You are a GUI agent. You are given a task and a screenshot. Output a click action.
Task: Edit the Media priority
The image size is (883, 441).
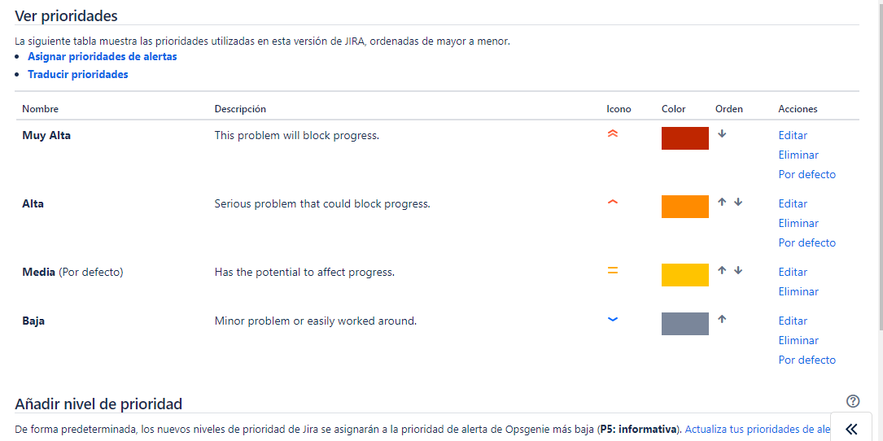coord(793,272)
